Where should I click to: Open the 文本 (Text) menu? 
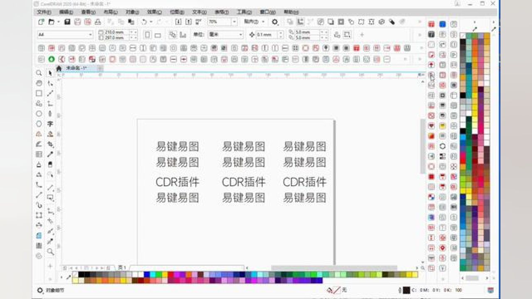pos(199,12)
